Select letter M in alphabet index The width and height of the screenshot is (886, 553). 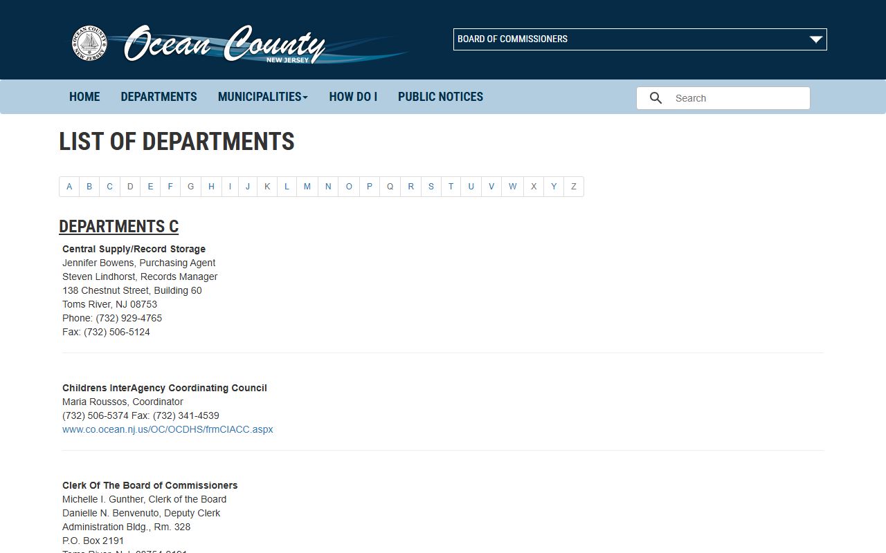307,187
